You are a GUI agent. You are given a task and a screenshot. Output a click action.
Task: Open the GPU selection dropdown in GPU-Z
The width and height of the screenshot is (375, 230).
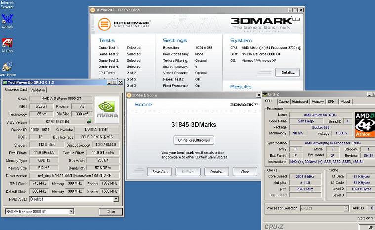coord(71,212)
